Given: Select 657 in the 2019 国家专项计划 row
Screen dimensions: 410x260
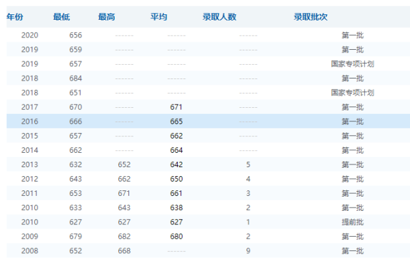Looking at the screenshot, I should point(76,63).
